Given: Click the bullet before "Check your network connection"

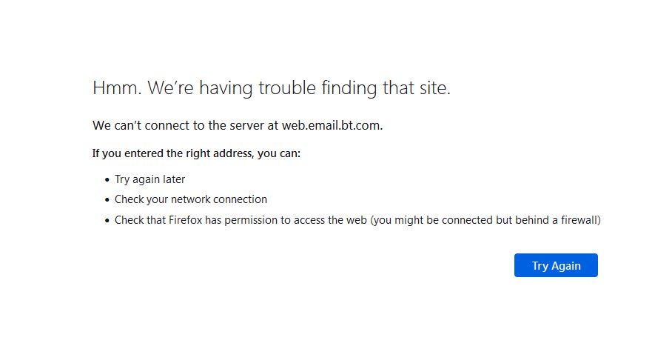Looking at the screenshot, I should [107, 200].
